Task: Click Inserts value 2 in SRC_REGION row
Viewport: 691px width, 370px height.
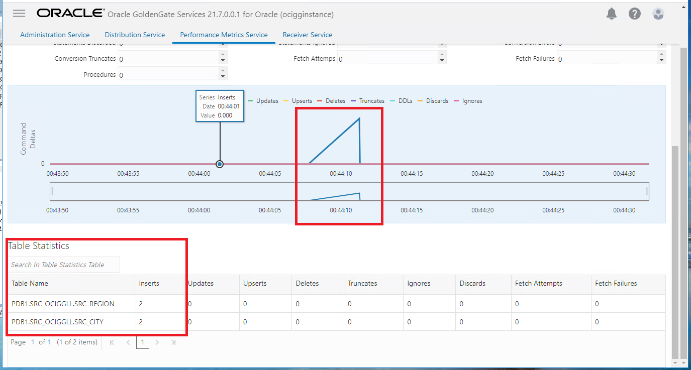Action: 141,304
